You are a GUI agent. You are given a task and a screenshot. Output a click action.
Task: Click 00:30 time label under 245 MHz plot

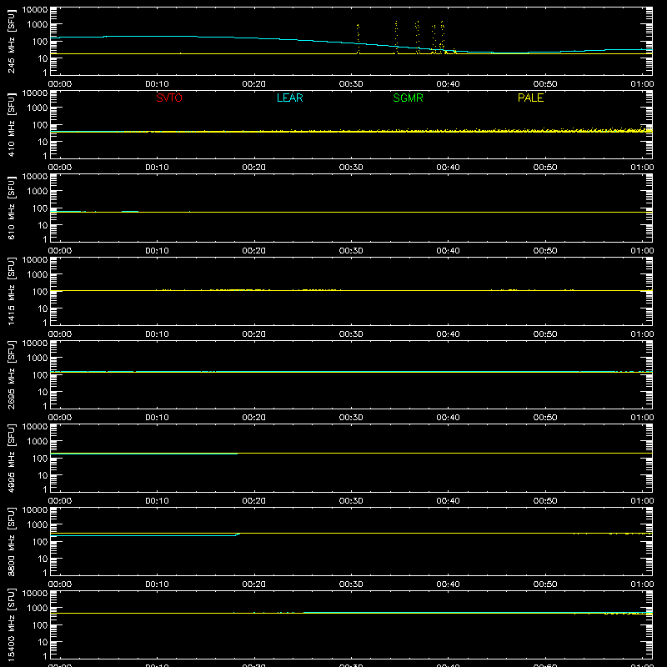click(x=351, y=84)
